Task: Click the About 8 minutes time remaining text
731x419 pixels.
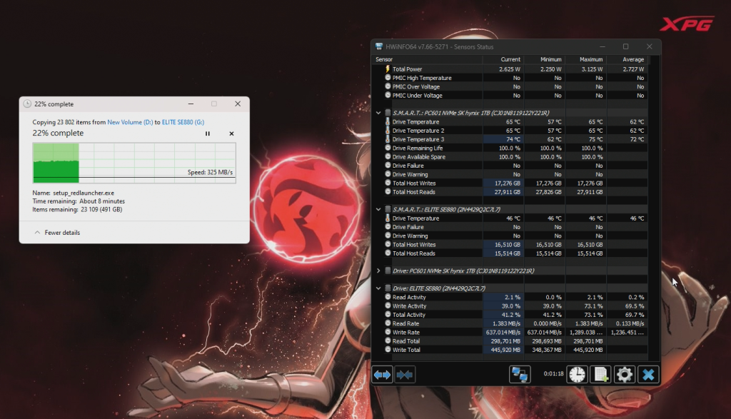Action: pyautogui.click(x=101, y=201)
